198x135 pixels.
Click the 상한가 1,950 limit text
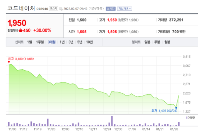pos(128,20)
